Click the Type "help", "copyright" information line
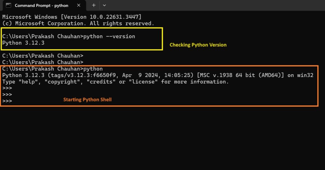325x170 pixels. [x=116, y=82]
